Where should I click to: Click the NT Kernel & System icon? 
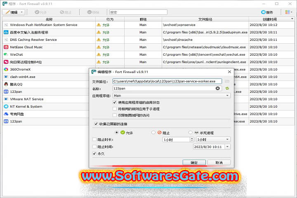pyautogui.click(x=6, y=106)
